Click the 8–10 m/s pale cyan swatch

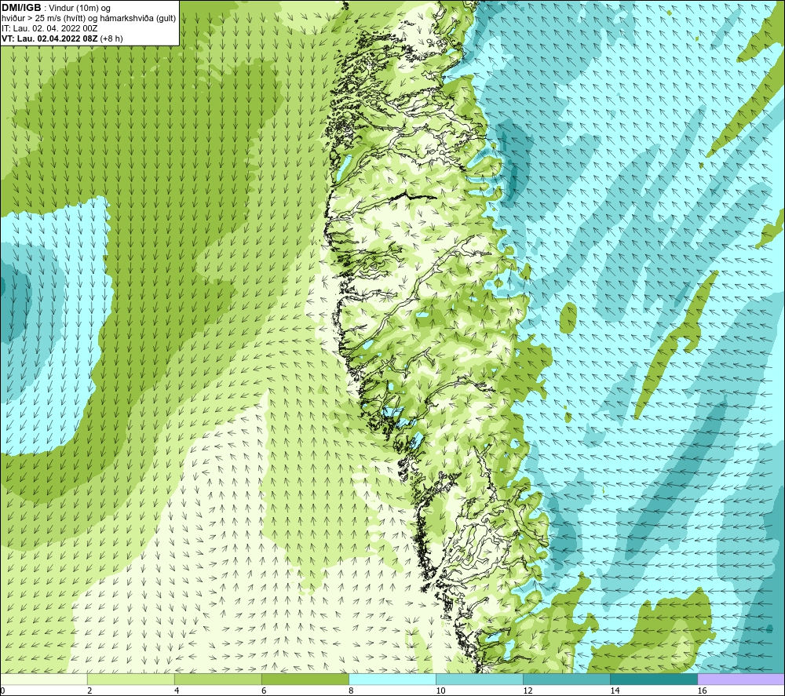(x=392, y=680)
